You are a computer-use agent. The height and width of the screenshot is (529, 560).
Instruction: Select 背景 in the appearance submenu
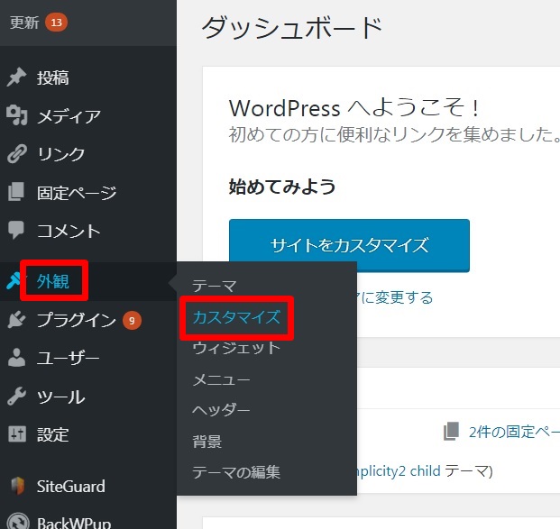[x=207, y=442]
